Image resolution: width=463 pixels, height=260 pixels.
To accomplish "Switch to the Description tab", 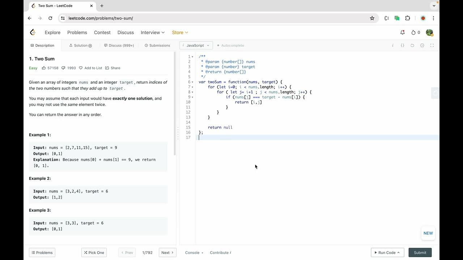I will tap(42, 45).
